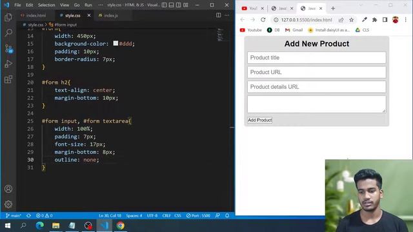
Task: Open the Go menu
Action: [77, 5]
